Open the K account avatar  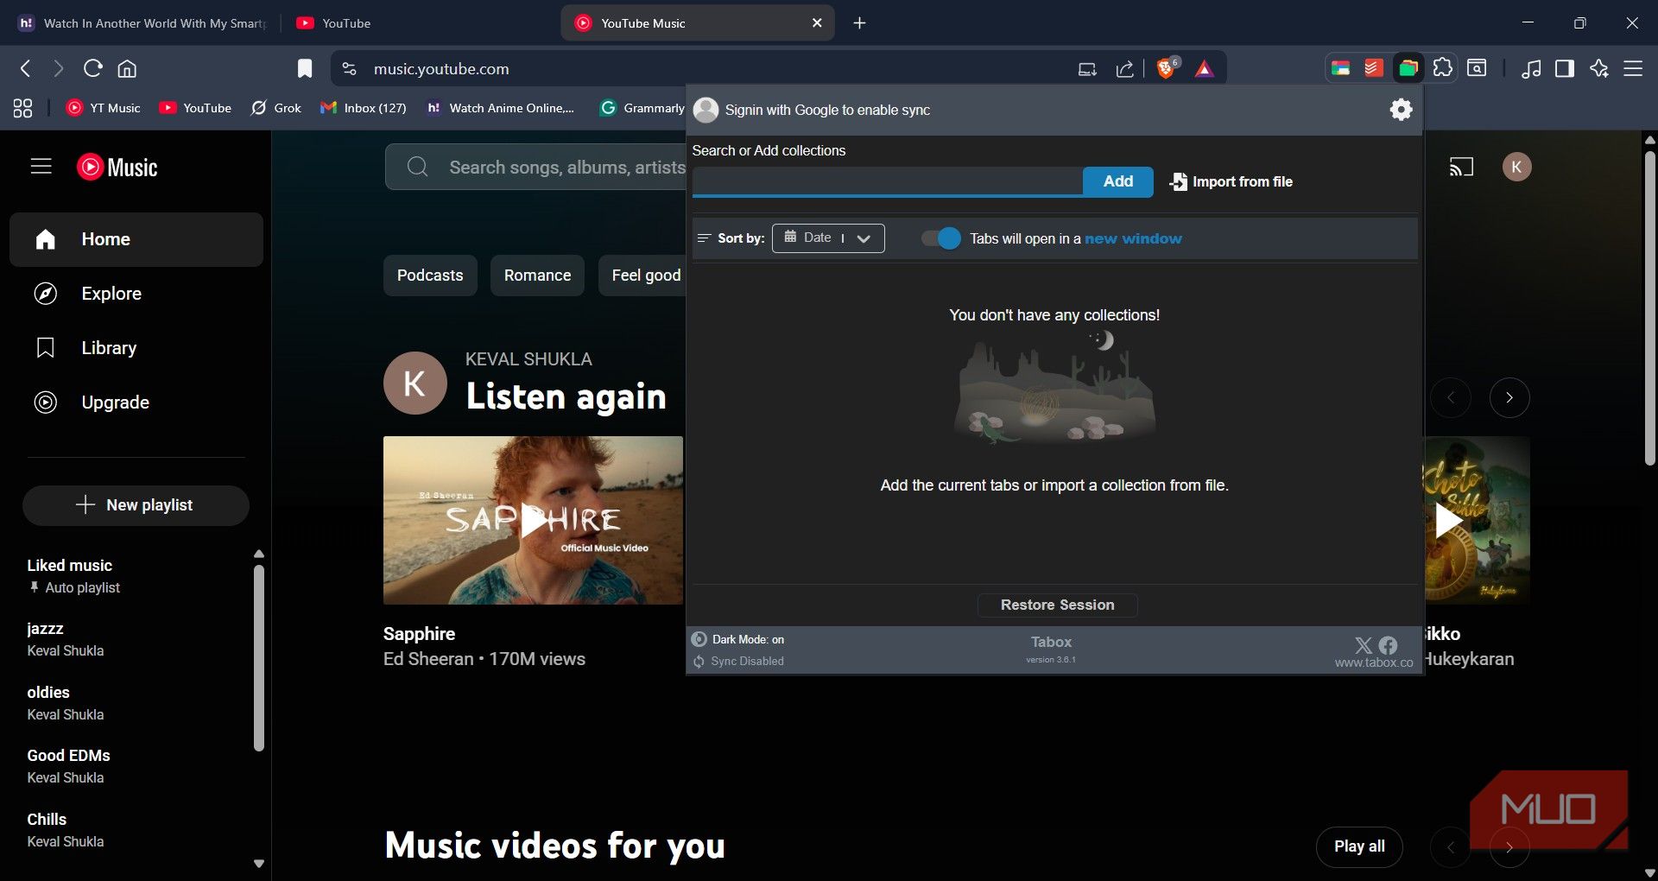click(1516, 167)
